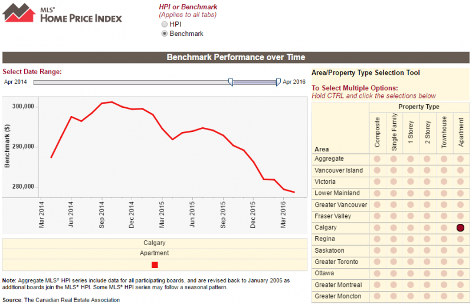Select Greater Vancouver Townhouse circle

pyautogui.click(x=444, y=205)
